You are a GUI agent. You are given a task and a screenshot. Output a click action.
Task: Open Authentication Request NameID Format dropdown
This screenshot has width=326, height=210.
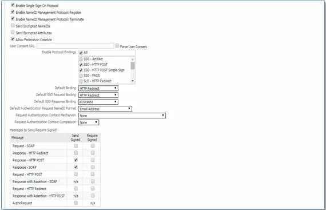pos(105,109)
